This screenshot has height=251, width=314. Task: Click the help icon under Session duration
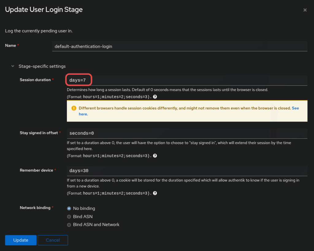click(x=155, y=97)
